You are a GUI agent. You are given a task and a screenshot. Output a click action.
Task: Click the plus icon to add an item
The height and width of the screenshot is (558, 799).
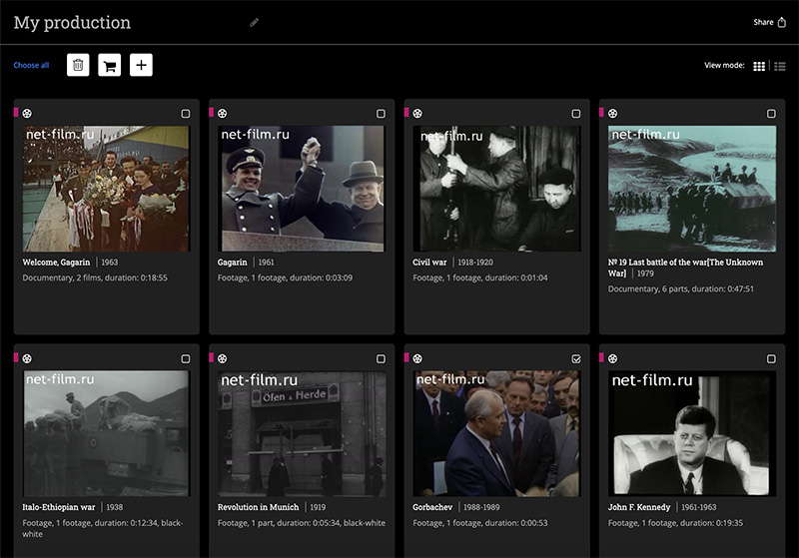point(141,65)
